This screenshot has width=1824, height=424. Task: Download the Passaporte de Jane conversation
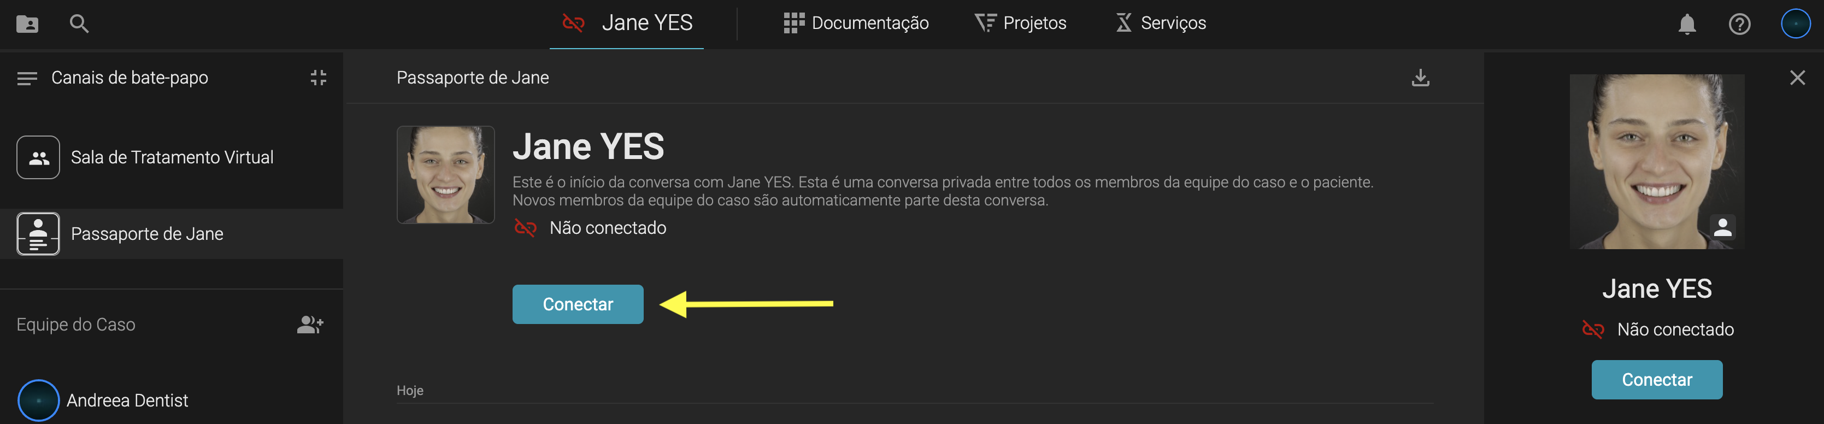[x=1420, y=78]
